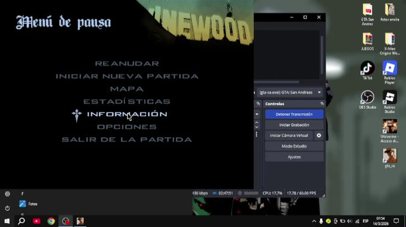Click the vertical scrollbar in OBS window

coord(322,54)
